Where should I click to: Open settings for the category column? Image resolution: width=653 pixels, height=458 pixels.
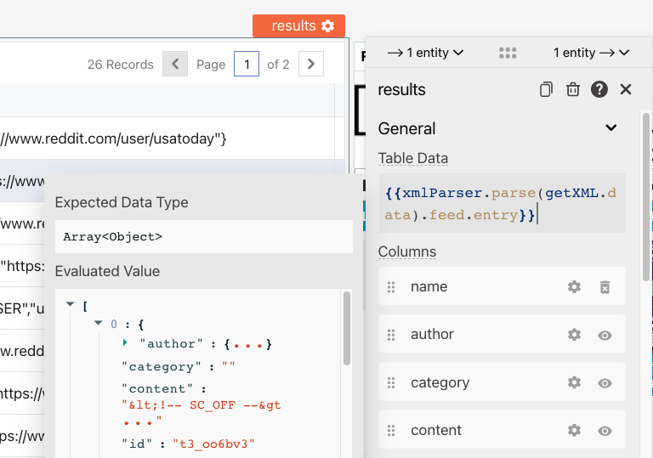574,383
